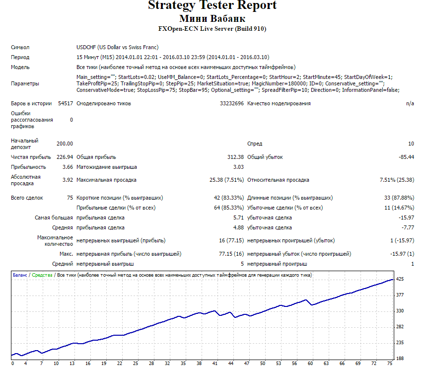Click 'Смоделировано тиков' label

(x=104, y=103)
